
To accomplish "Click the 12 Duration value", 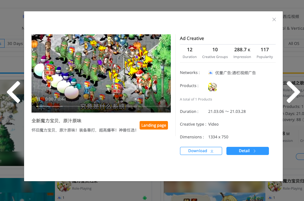I will coord(190,50).
